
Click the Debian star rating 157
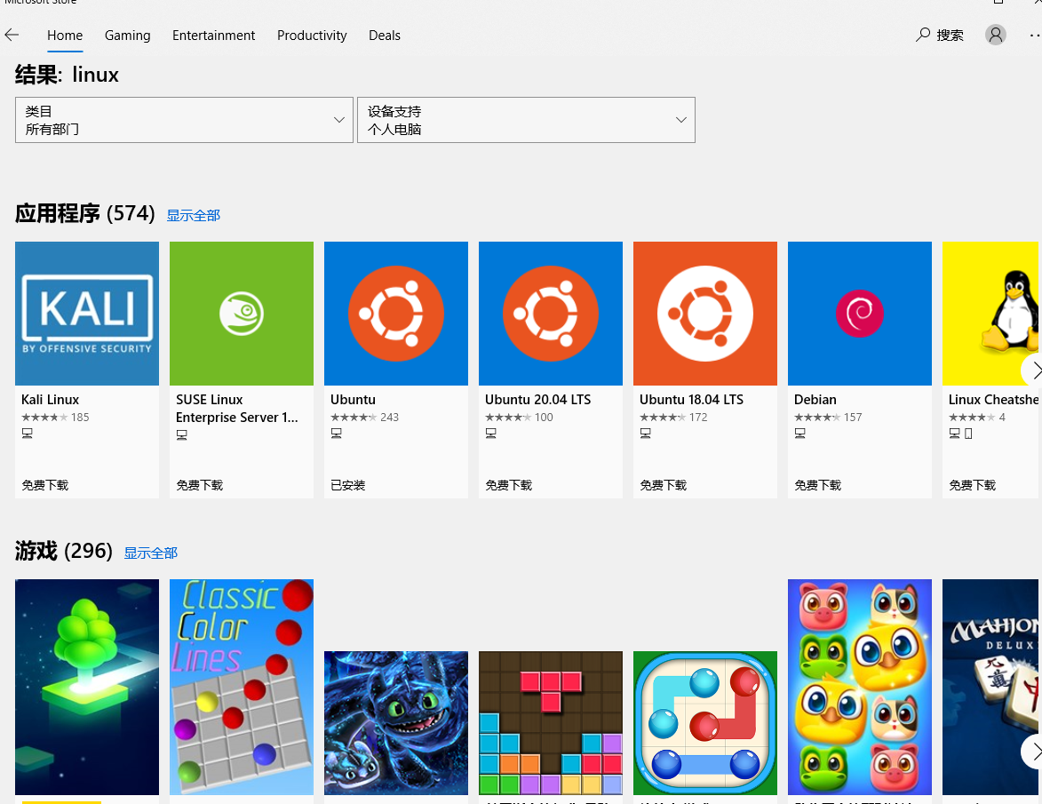point(828,418)
